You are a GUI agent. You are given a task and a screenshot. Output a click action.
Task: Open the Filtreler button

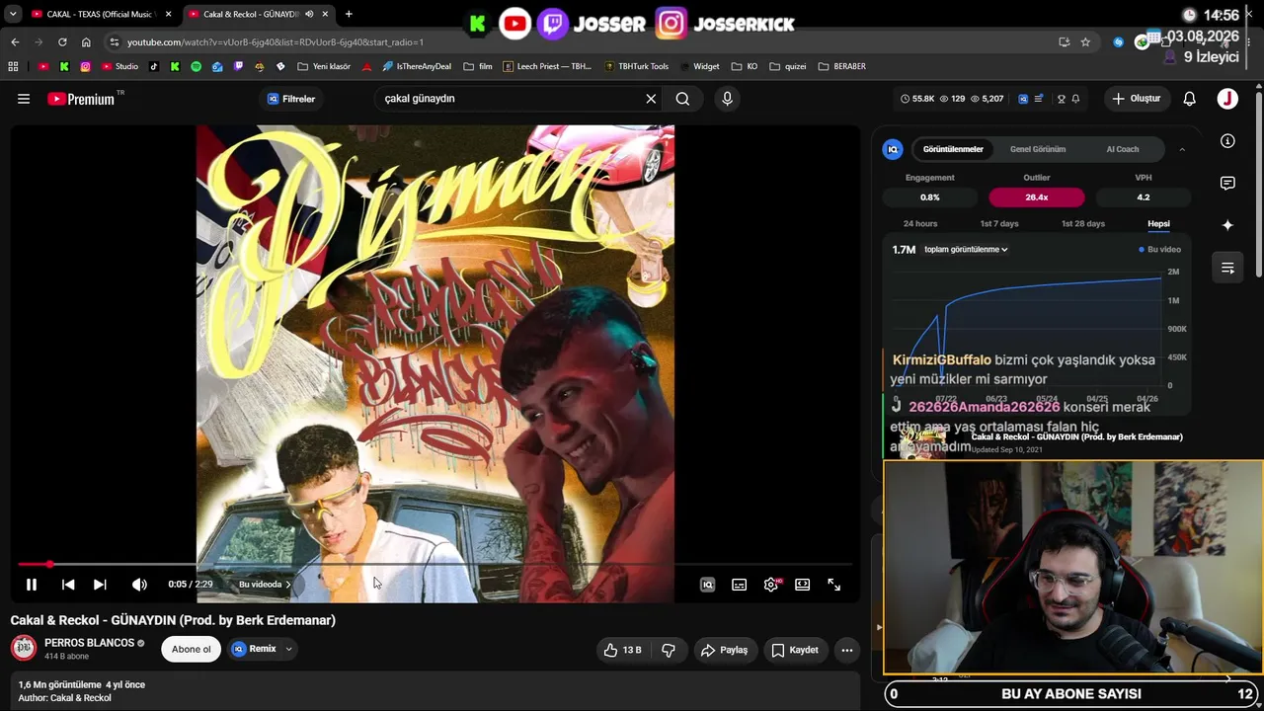291,99
